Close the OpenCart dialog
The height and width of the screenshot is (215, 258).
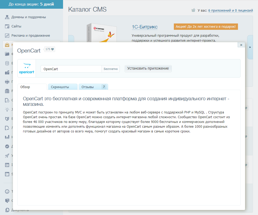[241, 45]
